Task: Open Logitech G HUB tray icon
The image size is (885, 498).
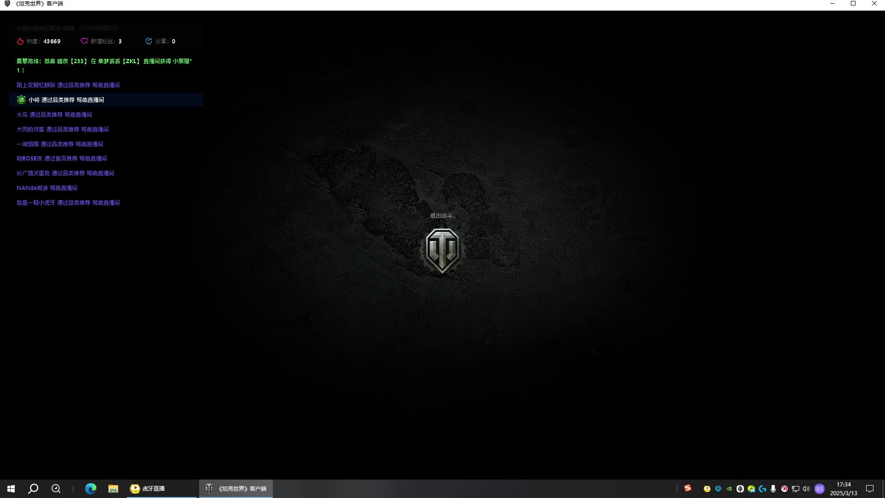Action: [762, 489]
